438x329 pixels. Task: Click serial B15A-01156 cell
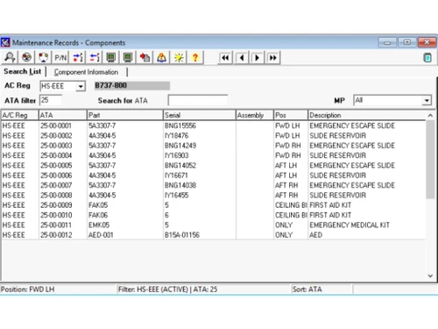click(x=200, y=235)
